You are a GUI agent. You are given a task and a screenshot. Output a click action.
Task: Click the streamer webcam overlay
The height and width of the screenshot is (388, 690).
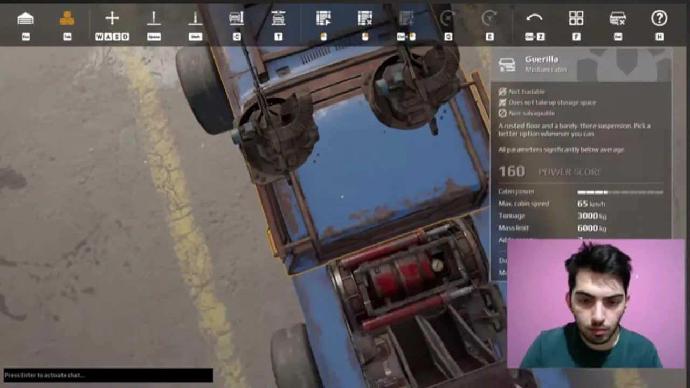596,303
